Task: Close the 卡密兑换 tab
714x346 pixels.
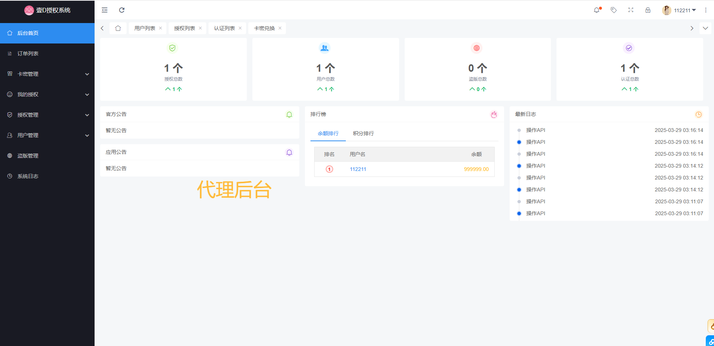Action: pyautogui.click(x=280, y=28)
